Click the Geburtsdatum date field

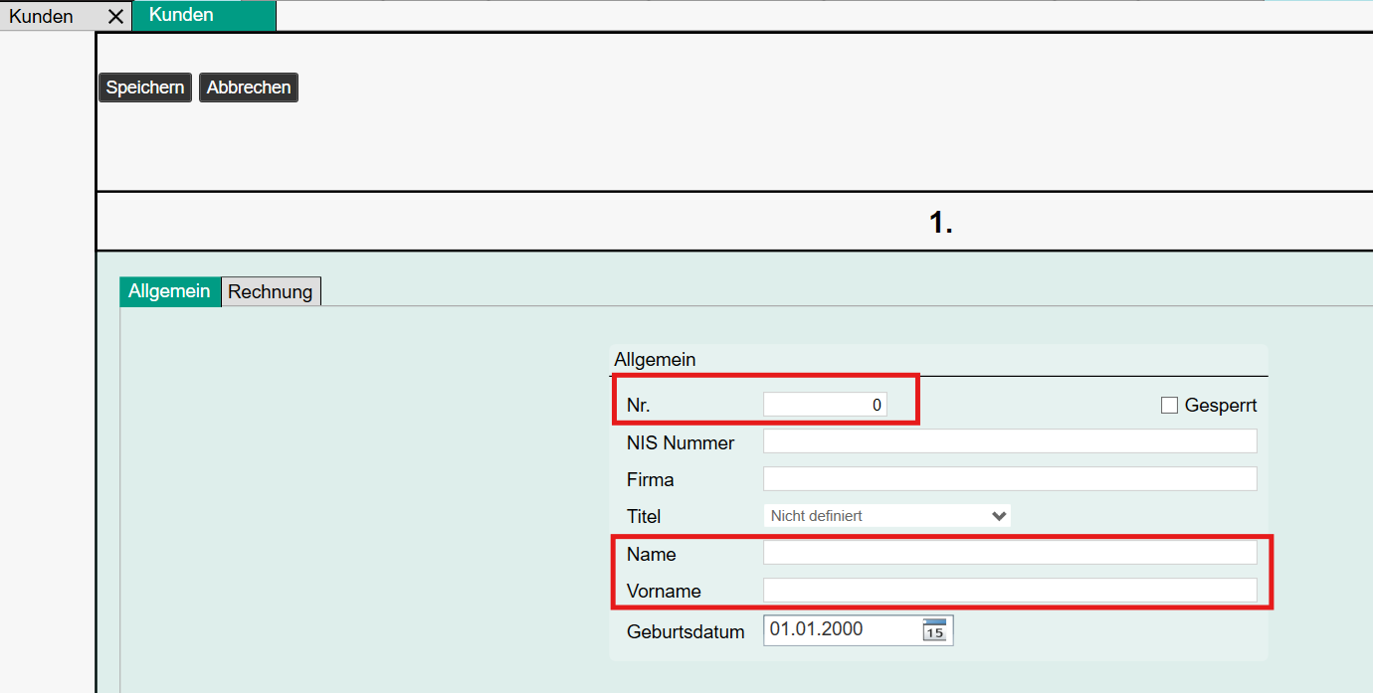pos(841,630)
